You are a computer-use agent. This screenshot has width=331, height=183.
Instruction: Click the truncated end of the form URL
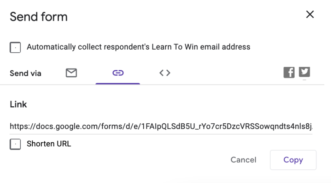(304, 126)
